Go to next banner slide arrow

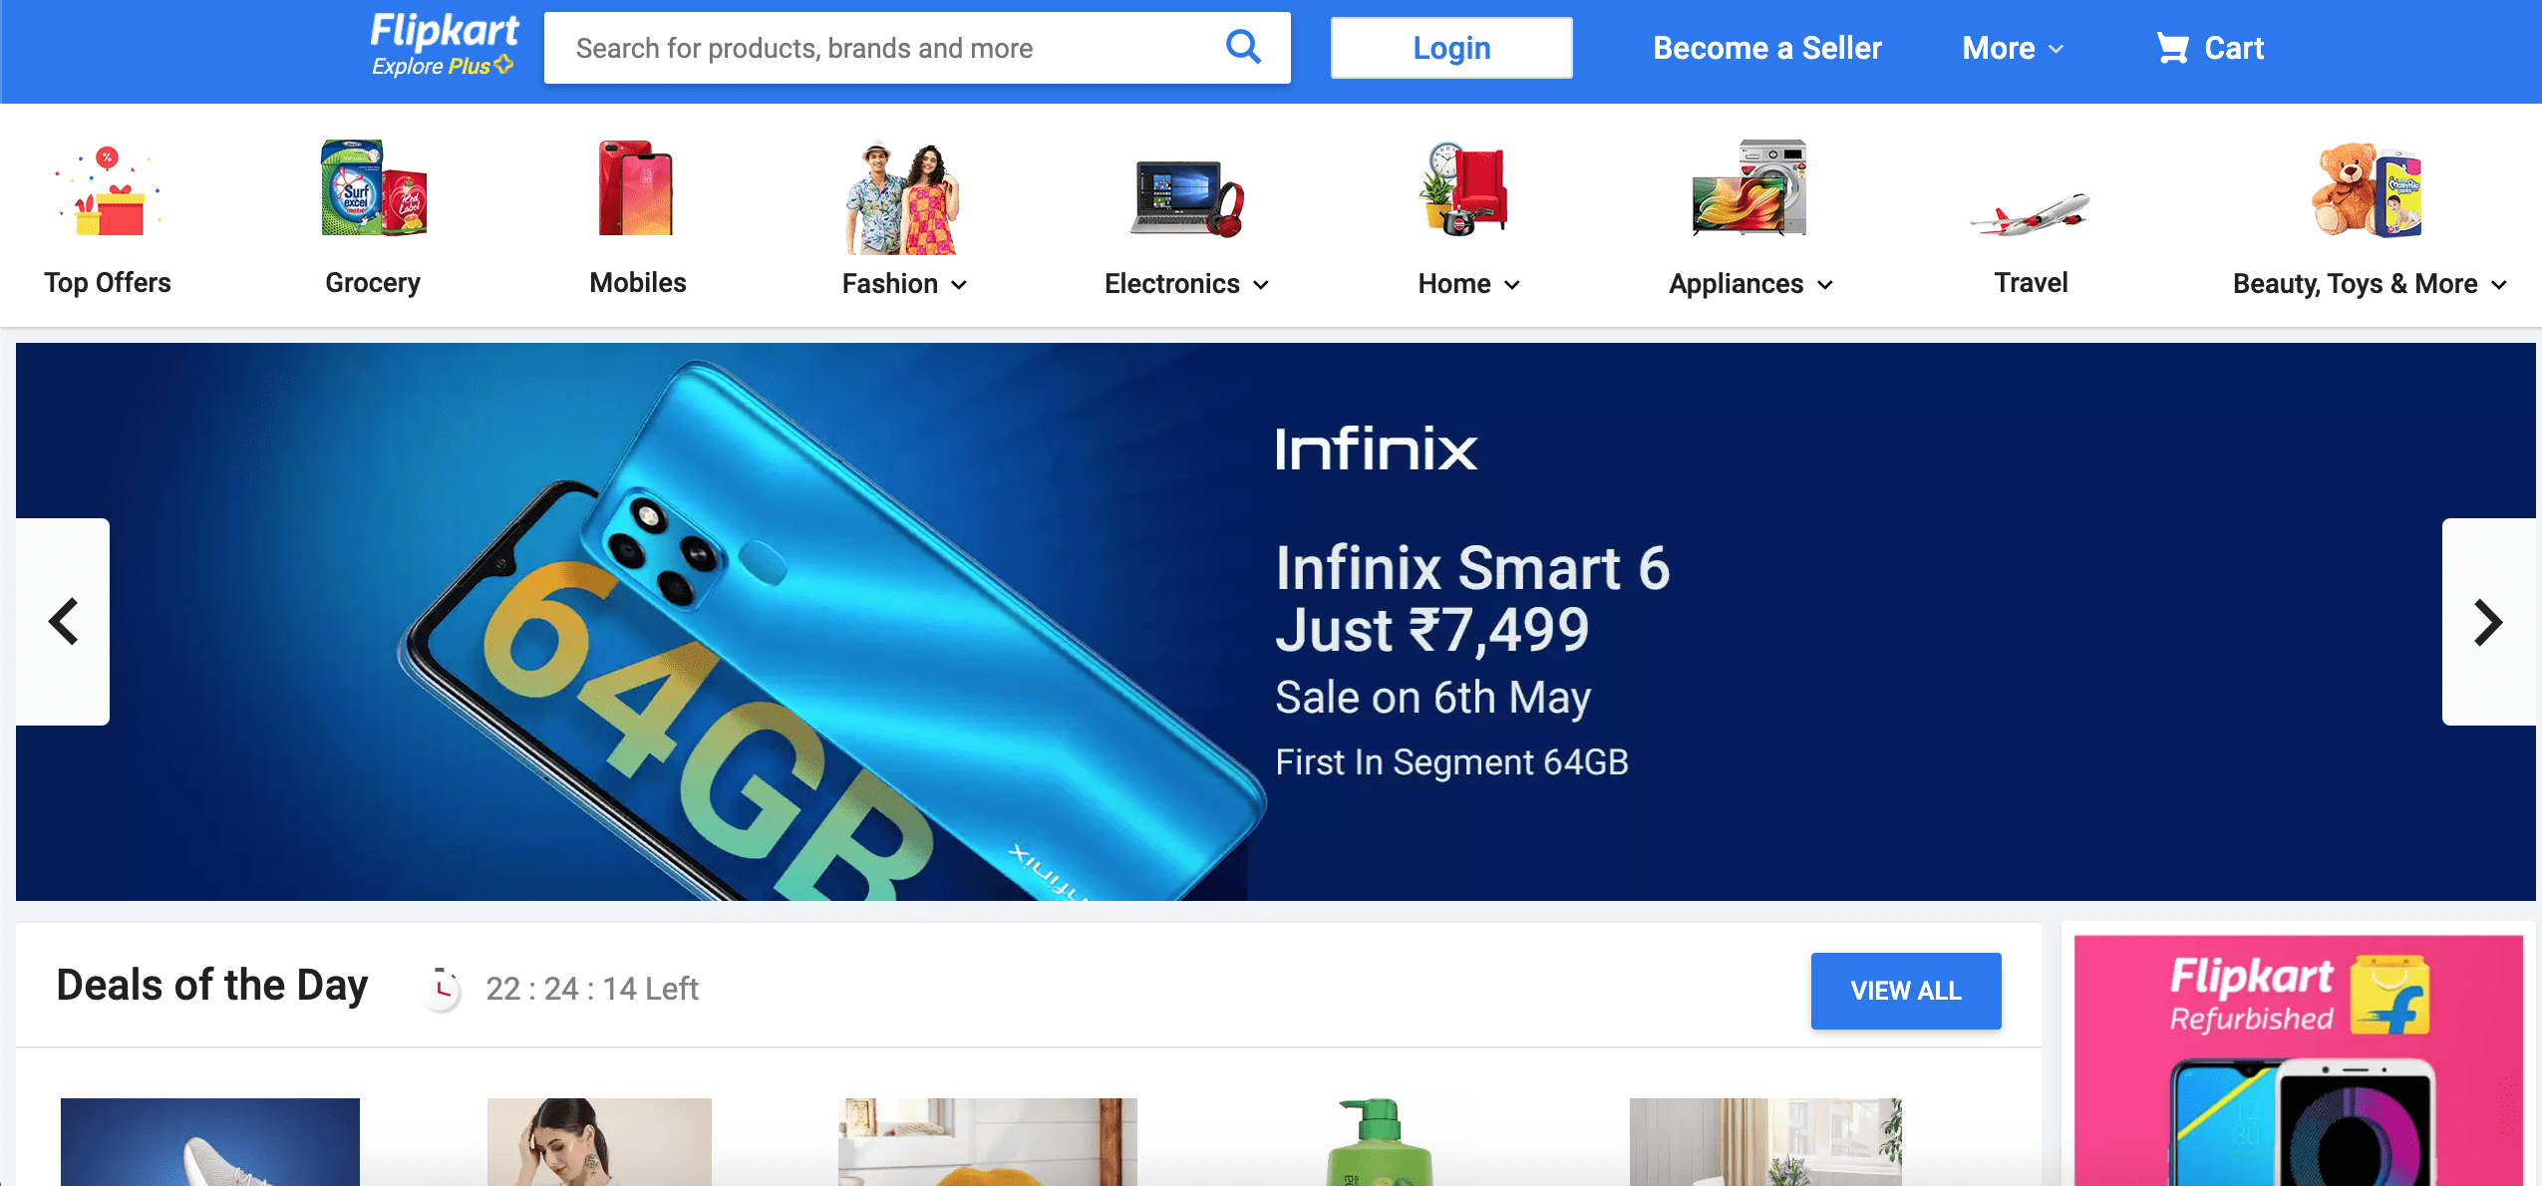point(2488,622)
